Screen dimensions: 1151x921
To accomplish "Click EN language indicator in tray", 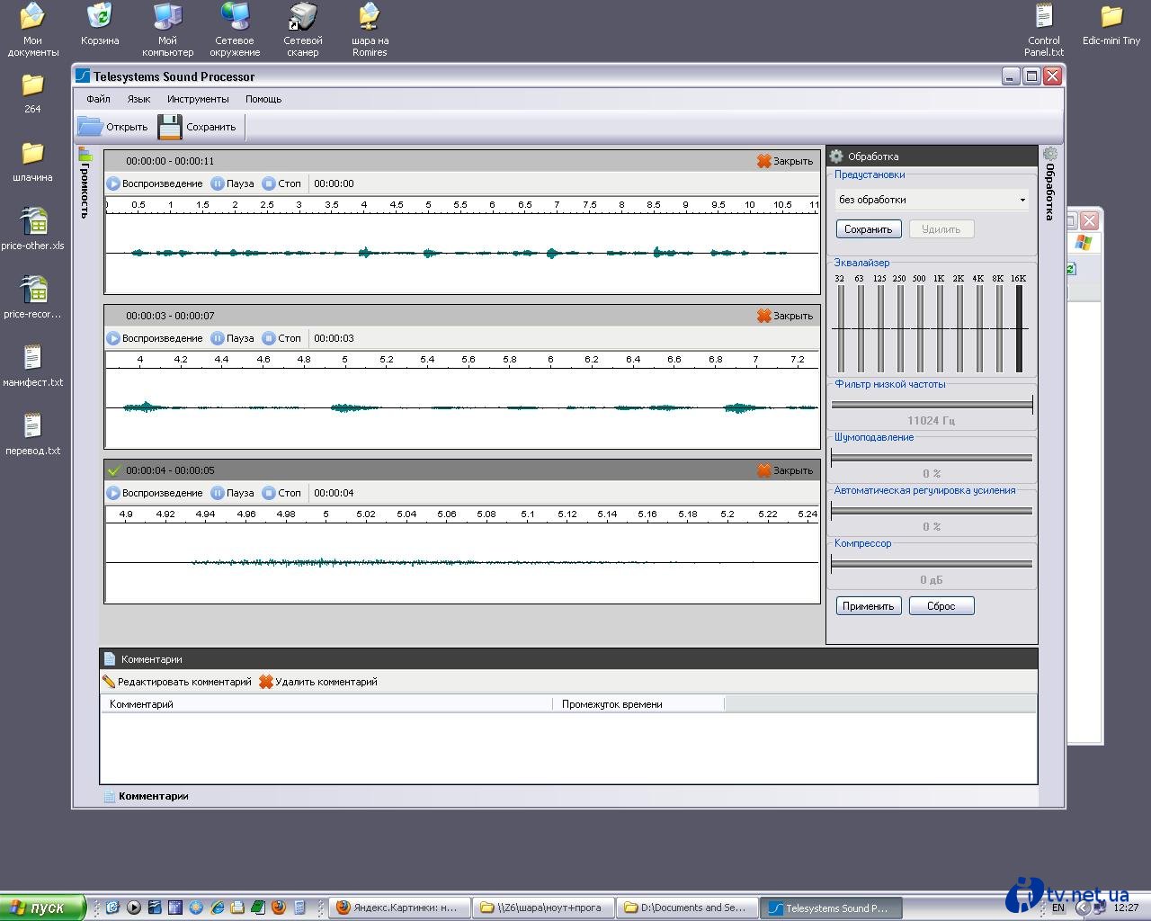I will point(1057,908).
